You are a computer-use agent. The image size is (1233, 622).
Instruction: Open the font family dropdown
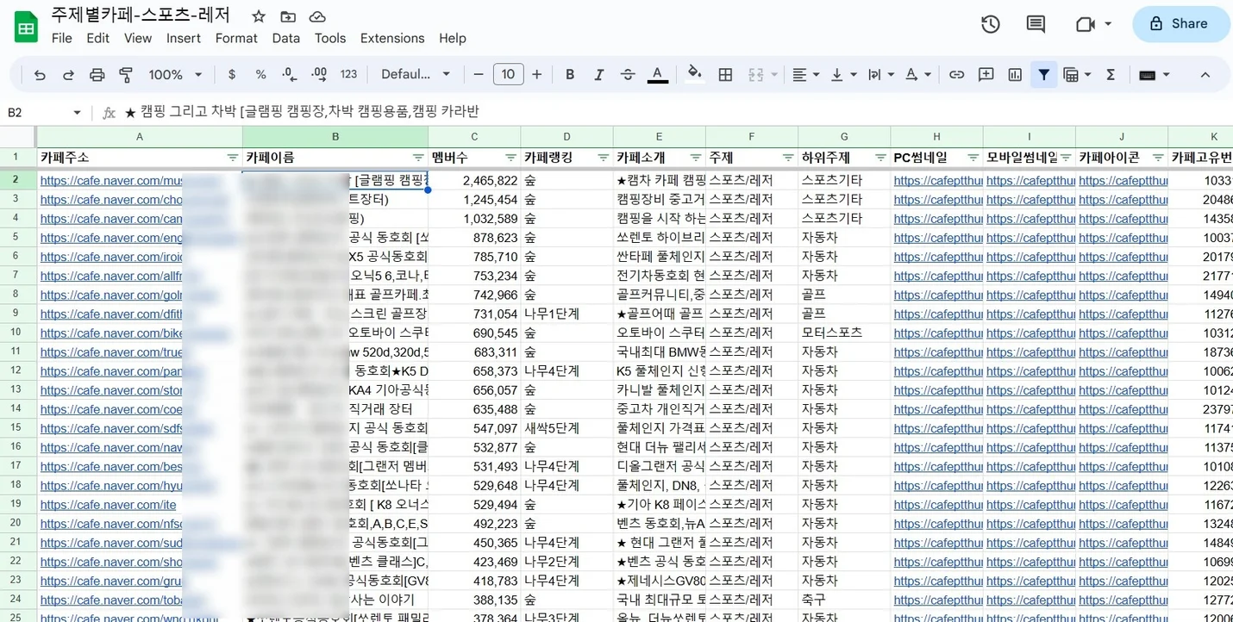pyautogui.click(x=416, y=75)
